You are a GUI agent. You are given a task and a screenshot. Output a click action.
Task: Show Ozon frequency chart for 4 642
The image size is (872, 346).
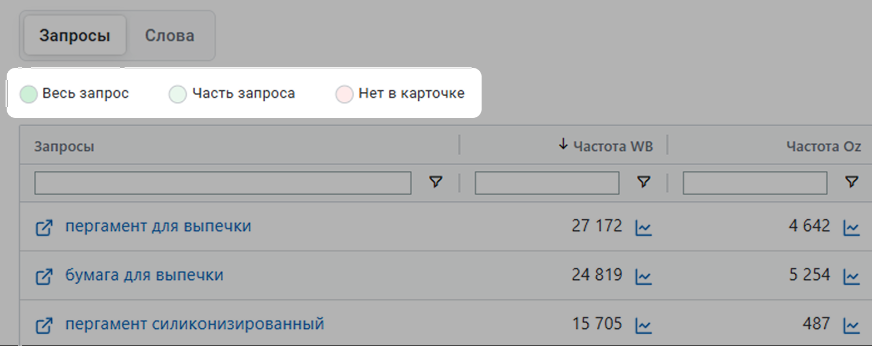click(851, 228)
